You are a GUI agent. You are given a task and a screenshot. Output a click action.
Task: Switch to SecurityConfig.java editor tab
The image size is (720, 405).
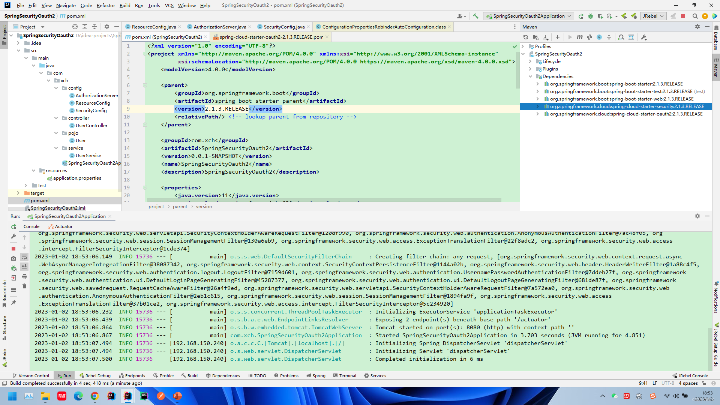[x=283, y=27]
